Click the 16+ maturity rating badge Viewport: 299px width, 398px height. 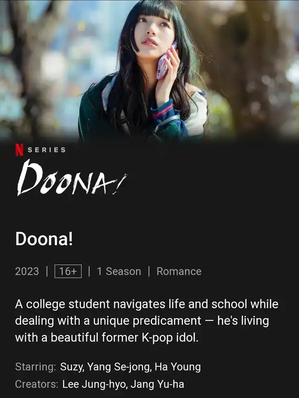coord(68,272)
